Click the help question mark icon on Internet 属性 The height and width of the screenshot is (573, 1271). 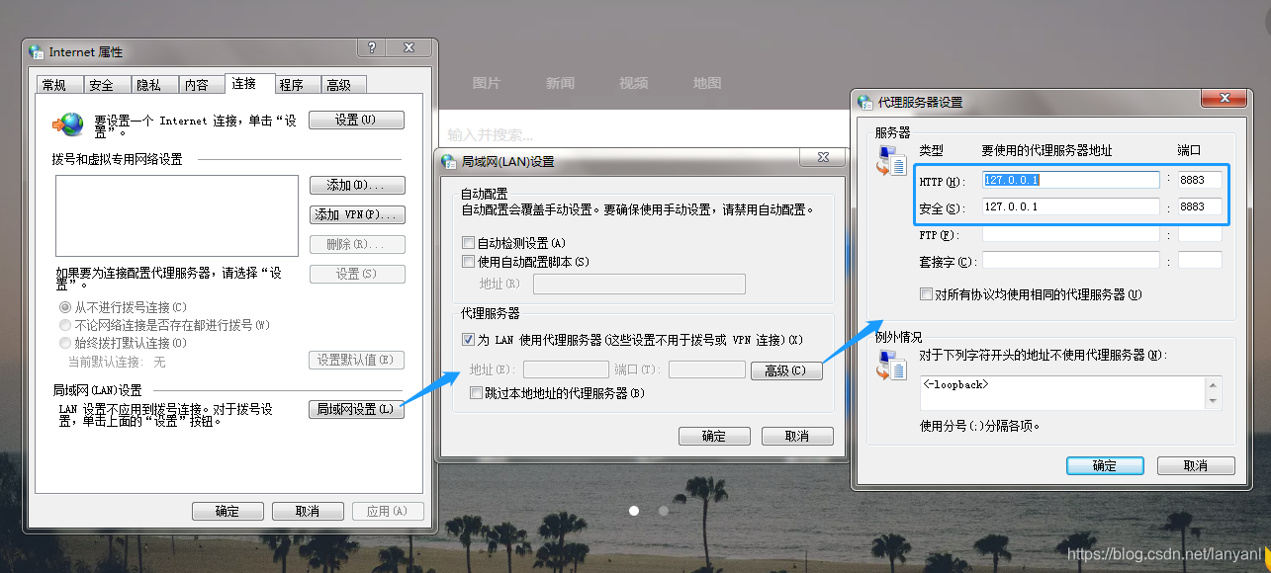coord(371,46)
